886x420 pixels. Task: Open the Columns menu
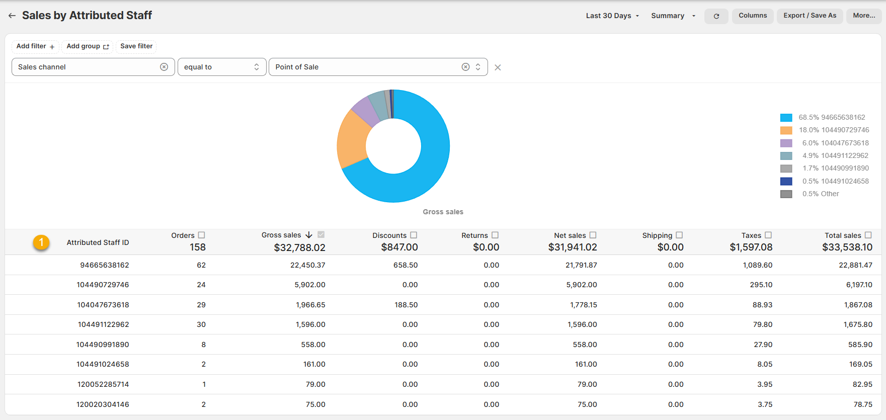pyautogui.click(x=752, y=16)
